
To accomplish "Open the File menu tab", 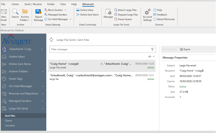I will click(x=3, y=4).
